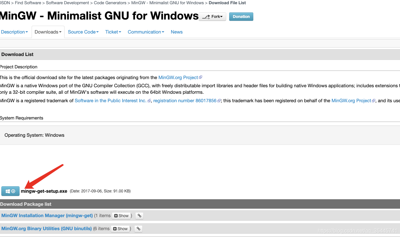This screenshot has height=237, width=400.
Task: Copy the link for MinGW.org Binary Utilities
Action: [139, 229]
